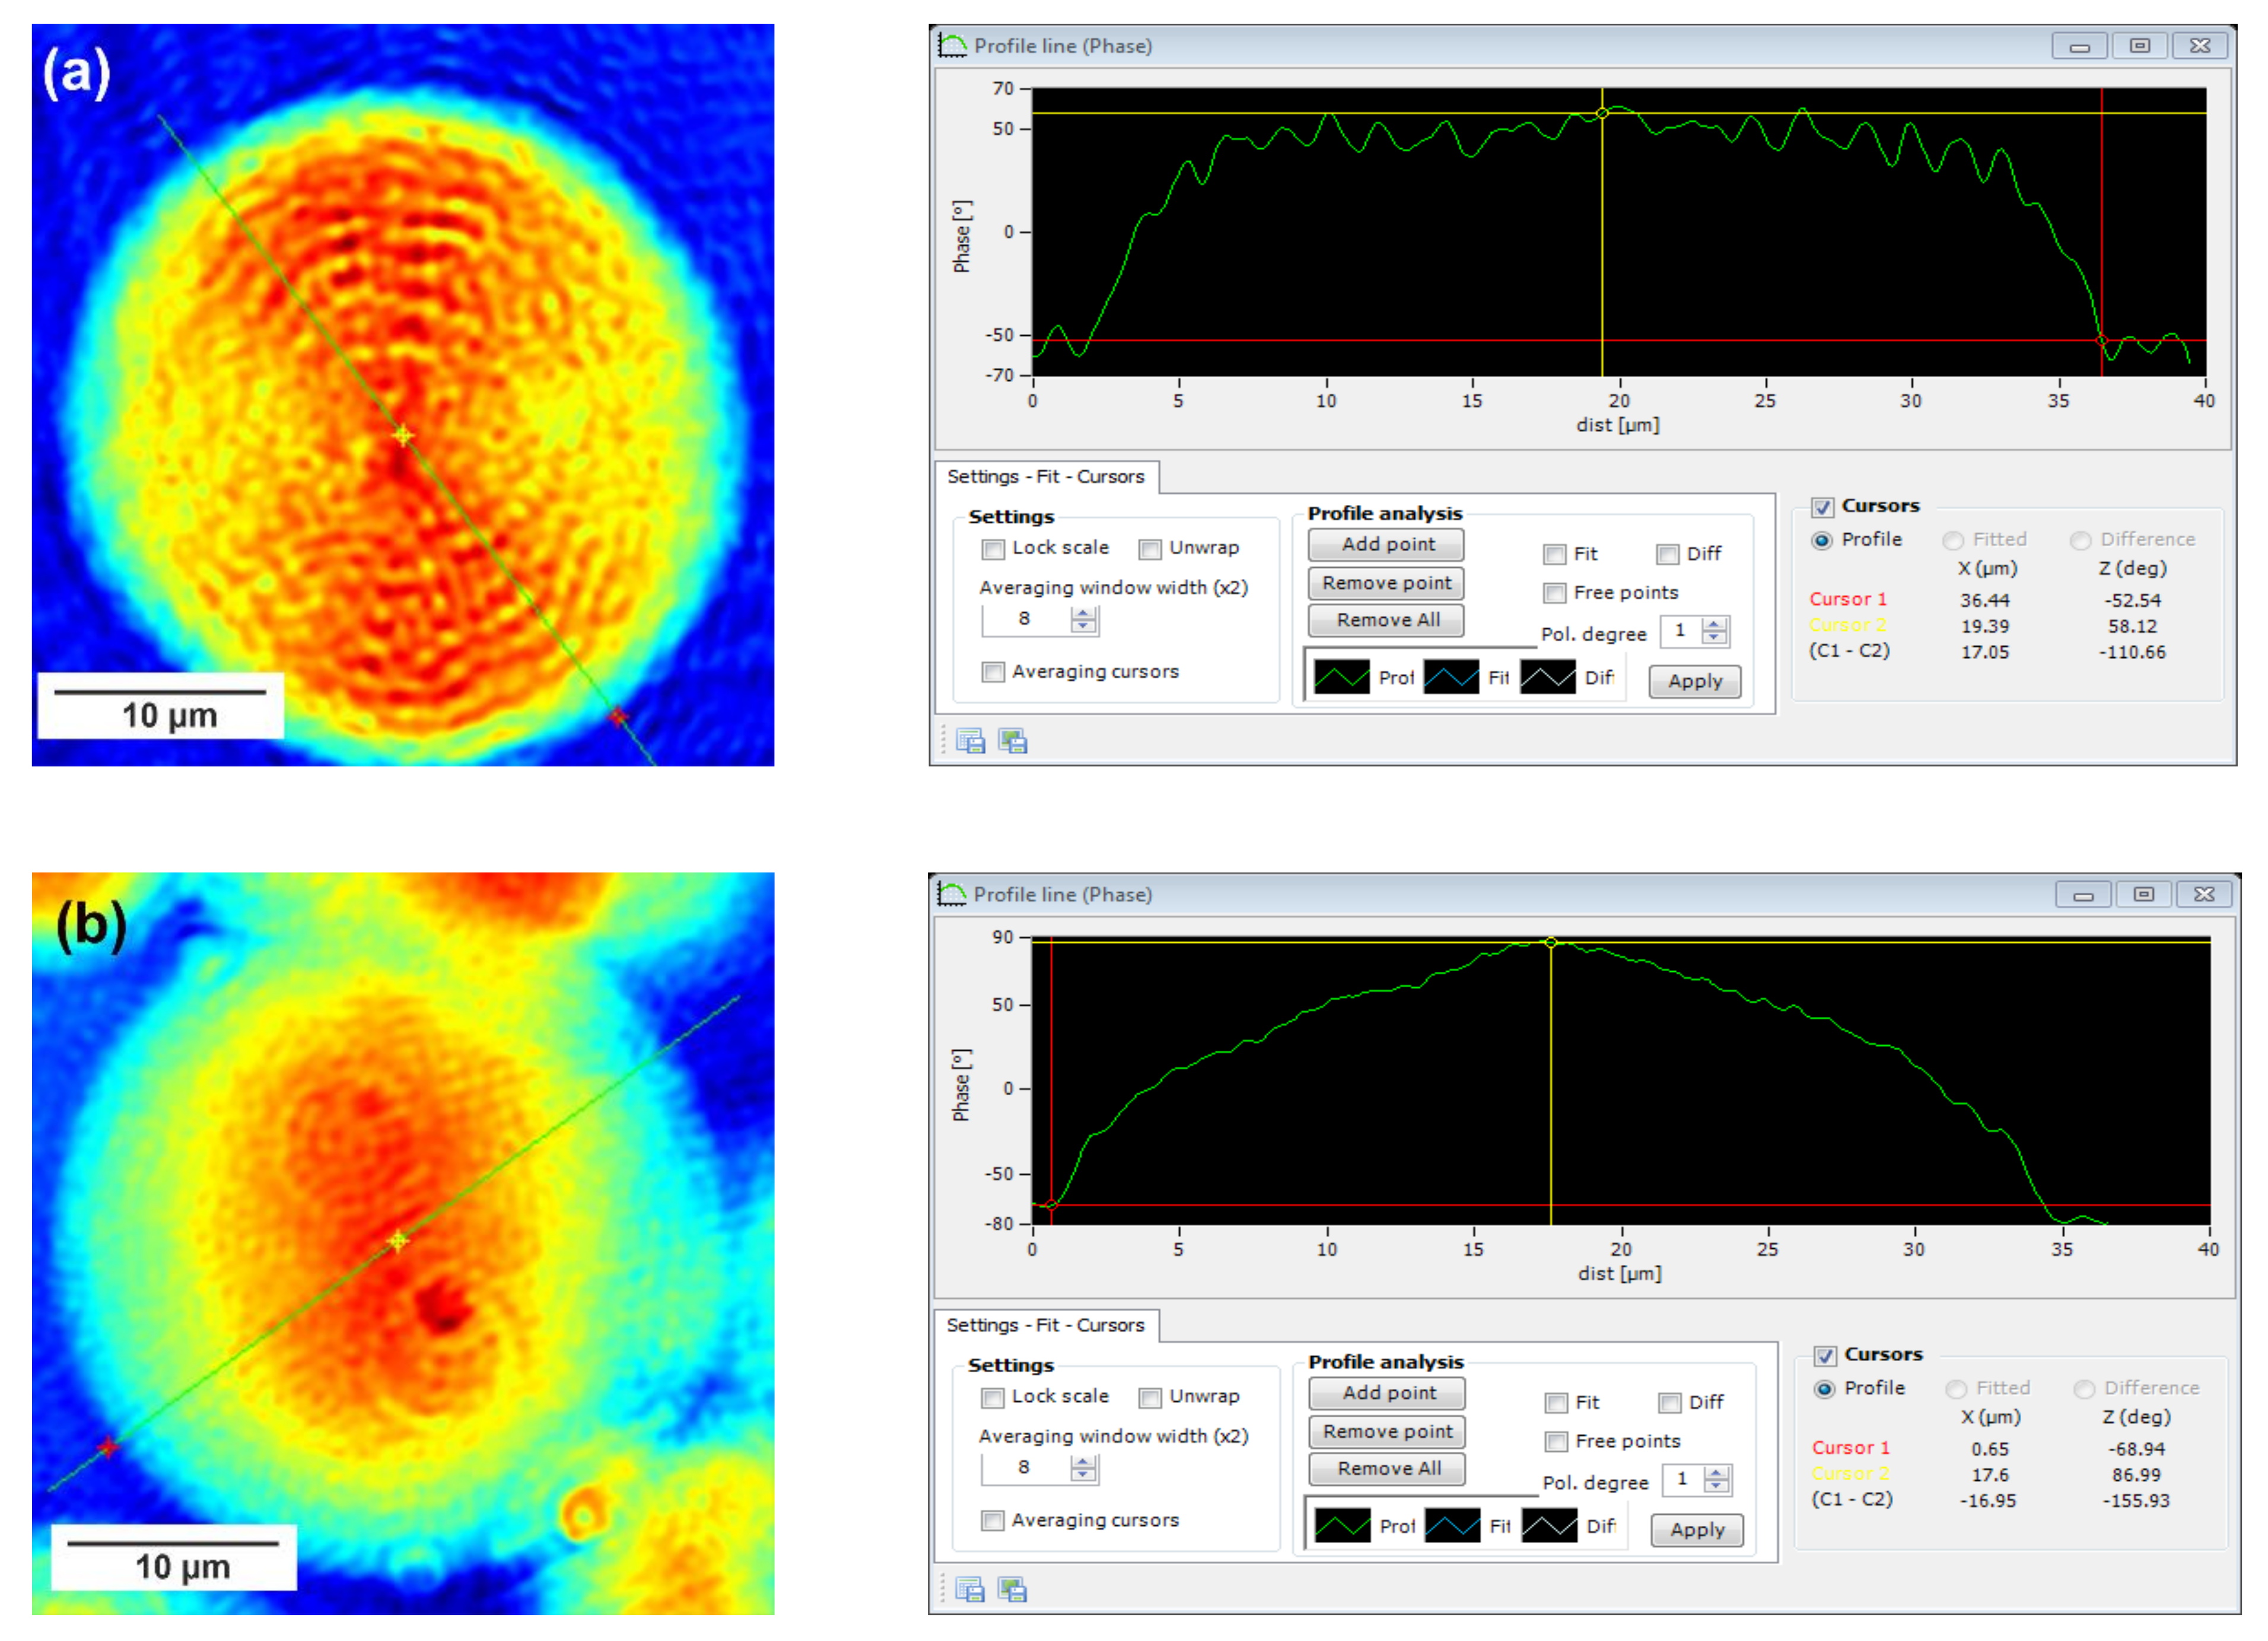2268x1641 pixels.
Task: Click Profile line title icon in panel (b) window
Action: (x=952, y=894)
